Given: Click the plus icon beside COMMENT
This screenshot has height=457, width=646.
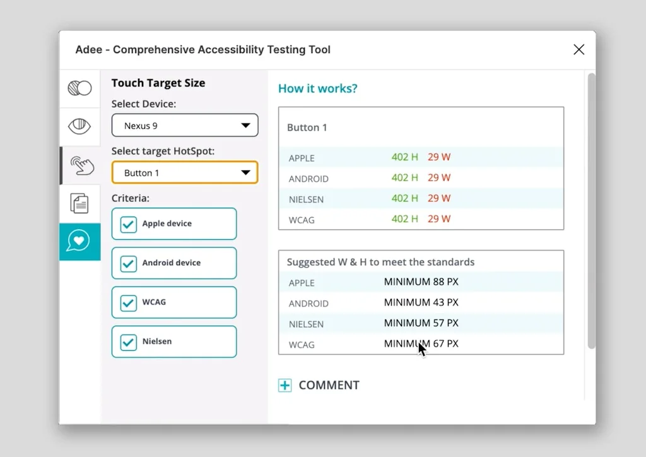Looking at the screenshot, I should pos(285,385).
